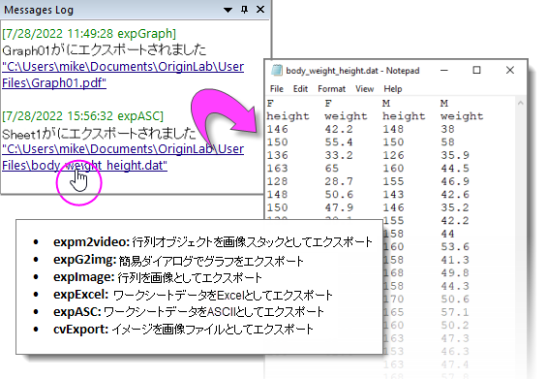Click value 55.4 in Notepad data
The width and height of the screenshot is (547, 379).
pyautogui.click(x=339, y=142)
